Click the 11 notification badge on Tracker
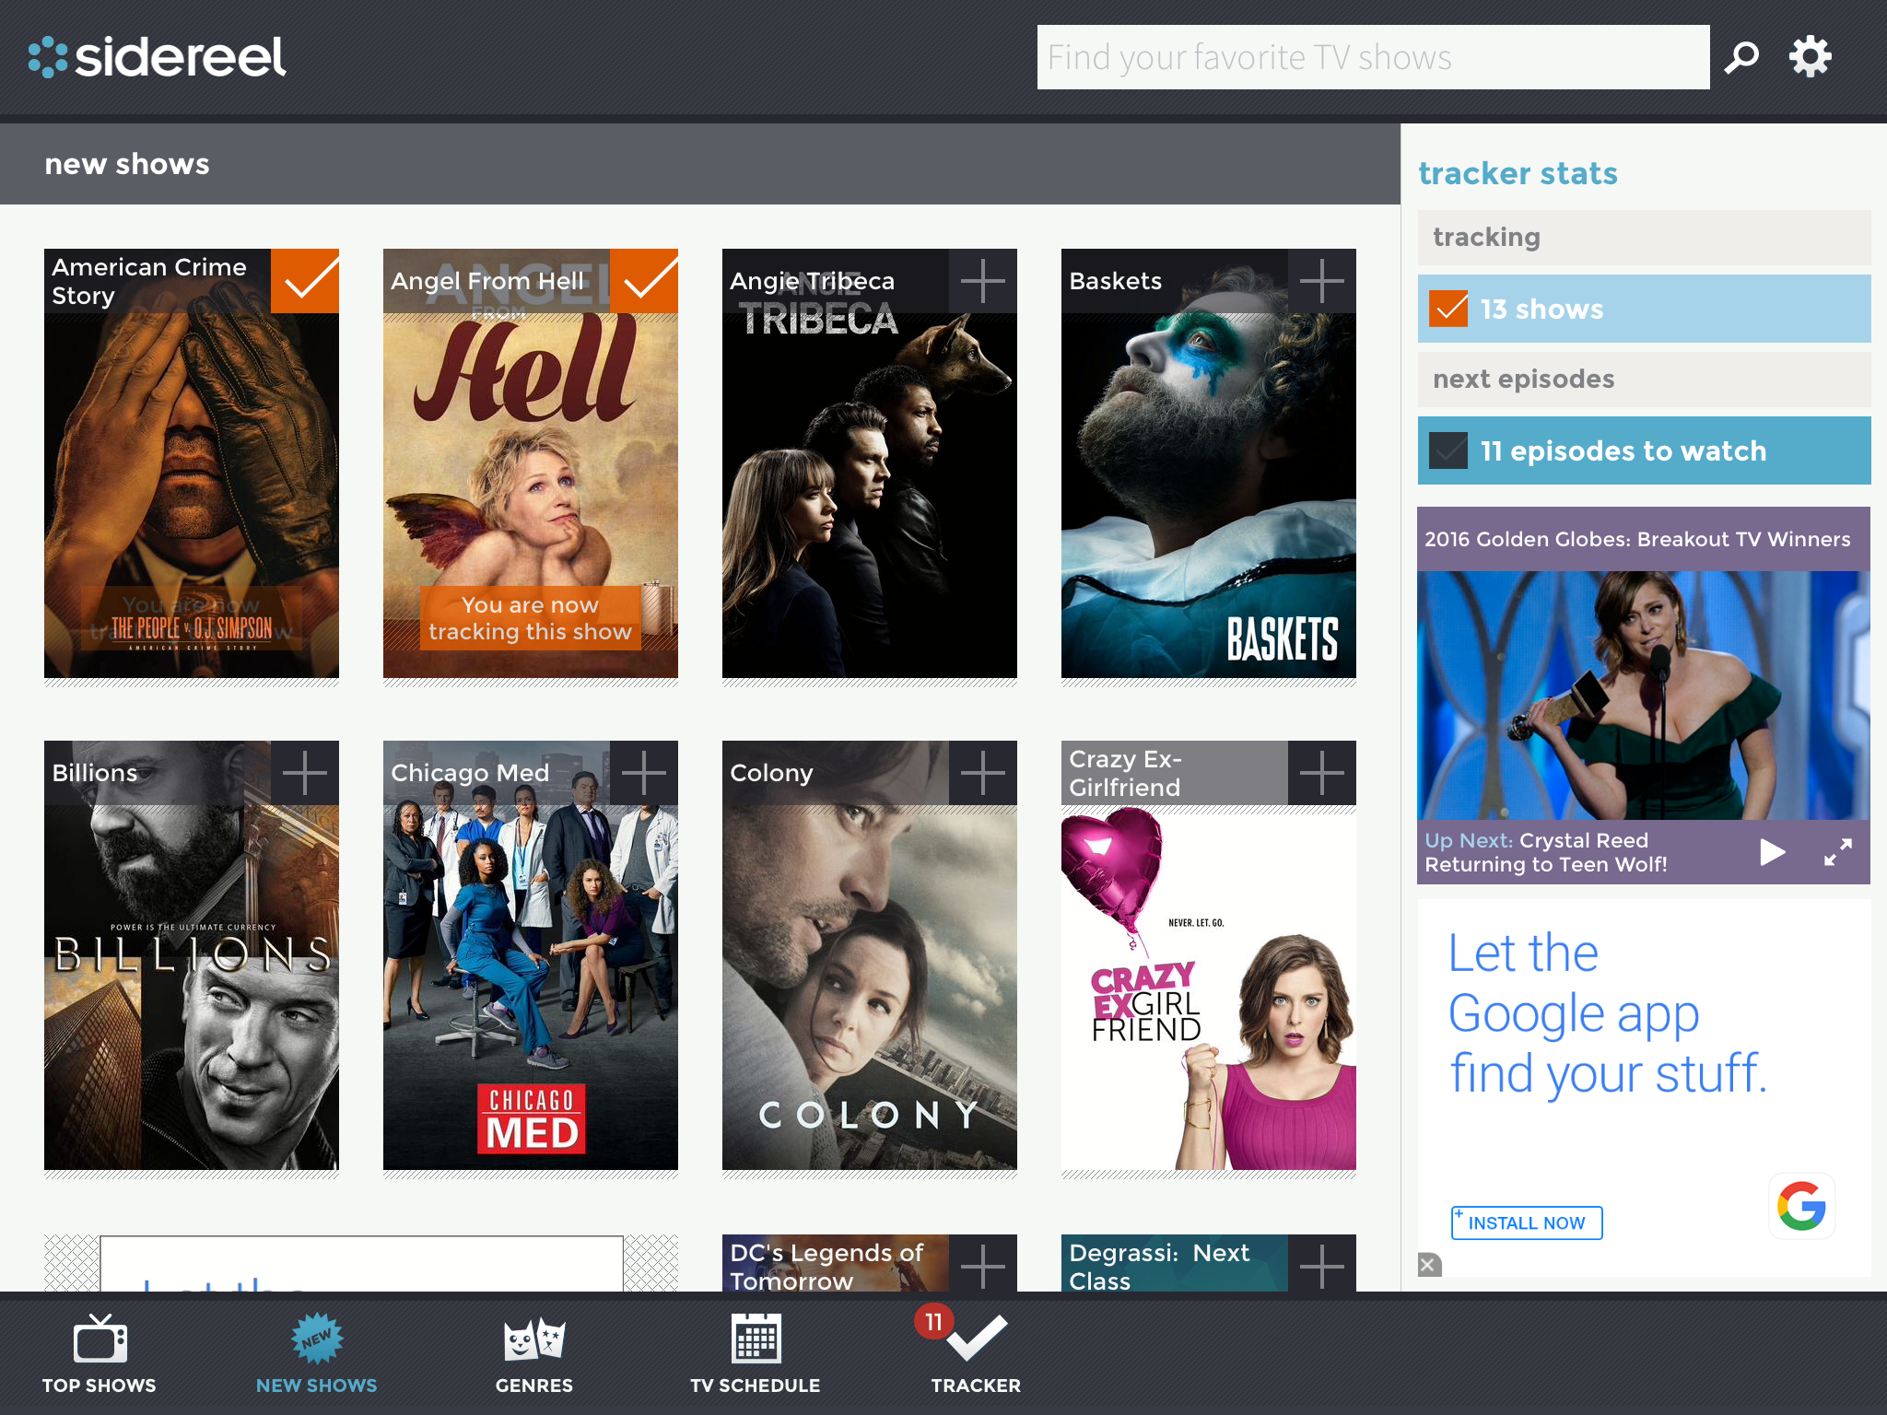Viewport: 1887px width, 1415px height. [x=933, y=1322]
